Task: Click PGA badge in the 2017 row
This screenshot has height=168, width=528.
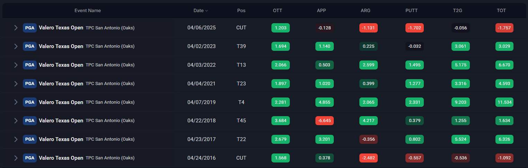Action: click(x=30, y=139)
